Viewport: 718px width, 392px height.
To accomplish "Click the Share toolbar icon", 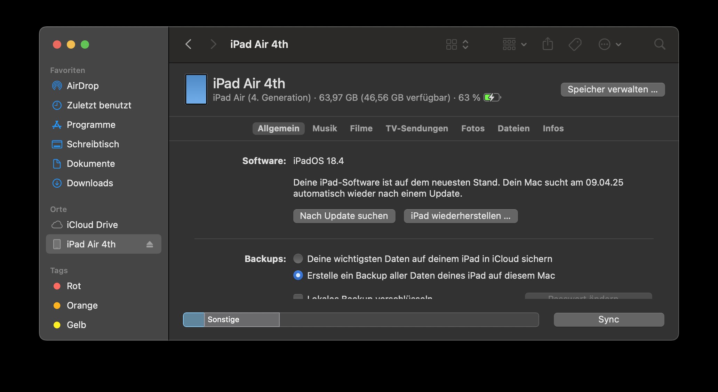I will 548,44.
